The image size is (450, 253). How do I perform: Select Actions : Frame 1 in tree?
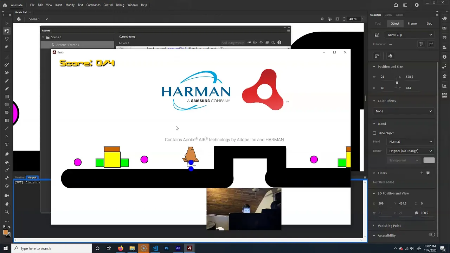click(77, 45)
